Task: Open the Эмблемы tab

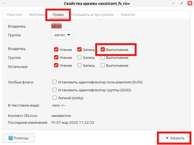Action: coord(37,15)
